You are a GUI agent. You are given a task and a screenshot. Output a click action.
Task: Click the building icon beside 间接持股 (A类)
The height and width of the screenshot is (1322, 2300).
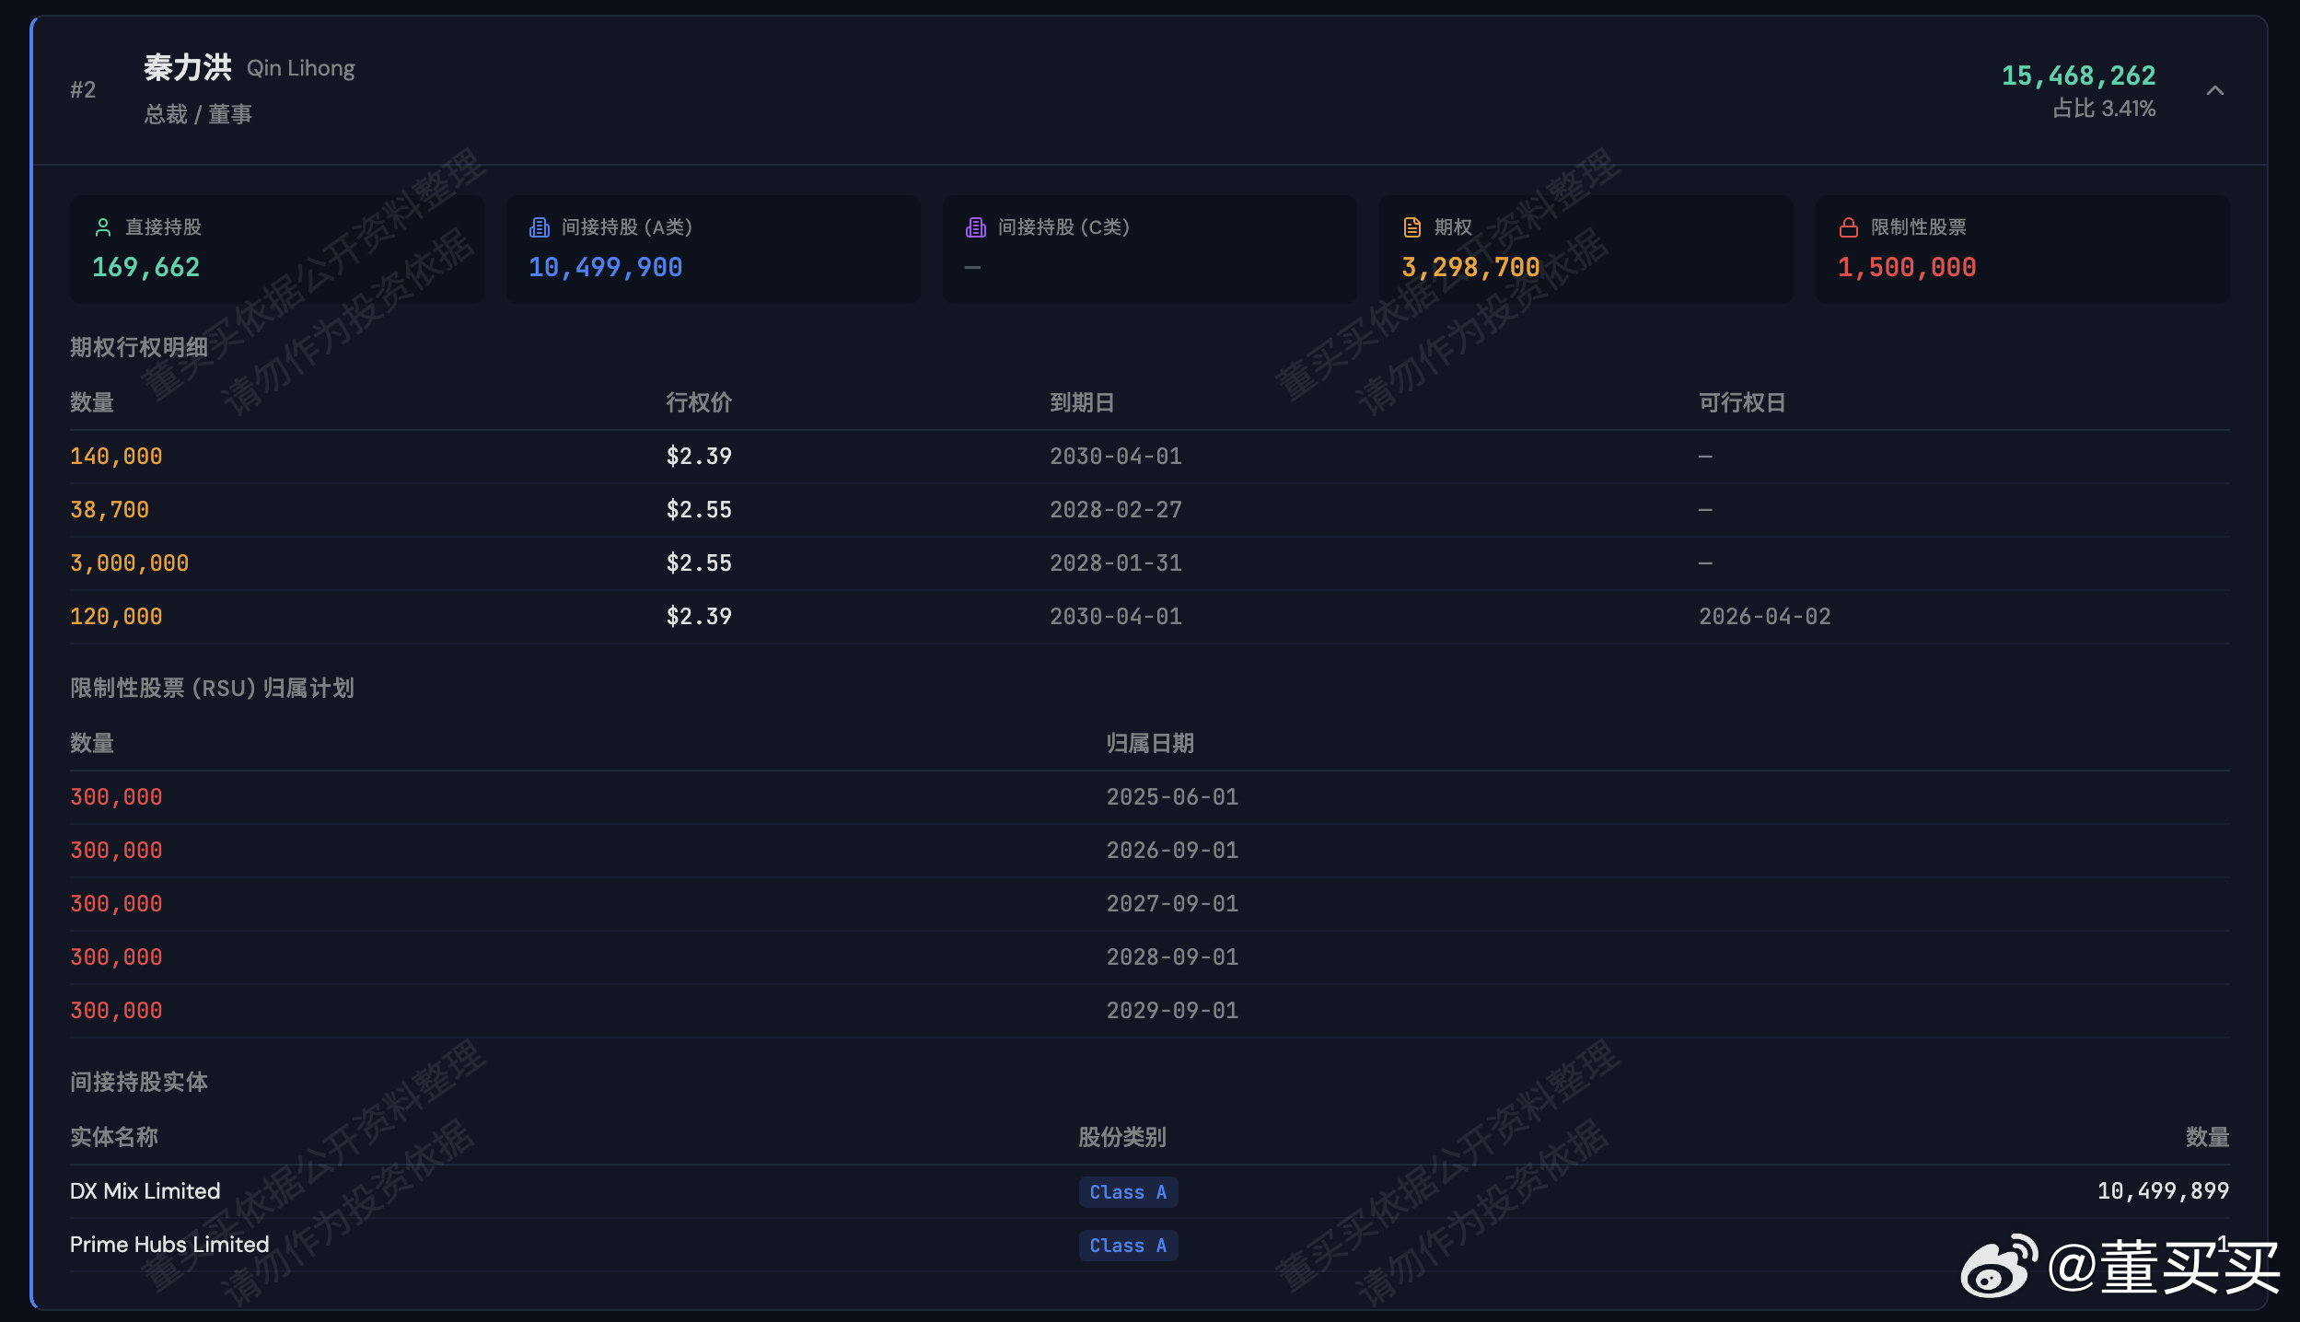click(x=540, y=227)
